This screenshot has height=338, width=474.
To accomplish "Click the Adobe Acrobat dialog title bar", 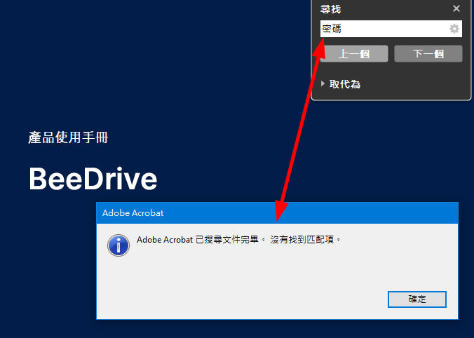I will pyautogui.click(x=277, y=213).
